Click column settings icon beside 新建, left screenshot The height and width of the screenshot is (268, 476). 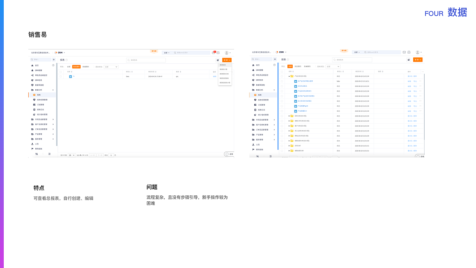click(218, 60)
